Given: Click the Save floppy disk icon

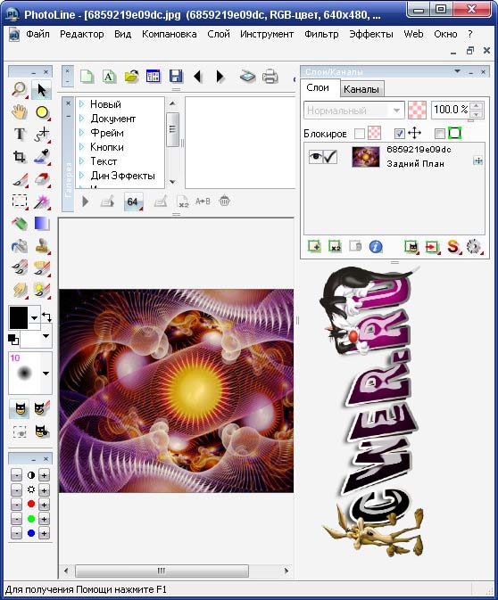Looking at the screenshot, I should tap(176, 76).
